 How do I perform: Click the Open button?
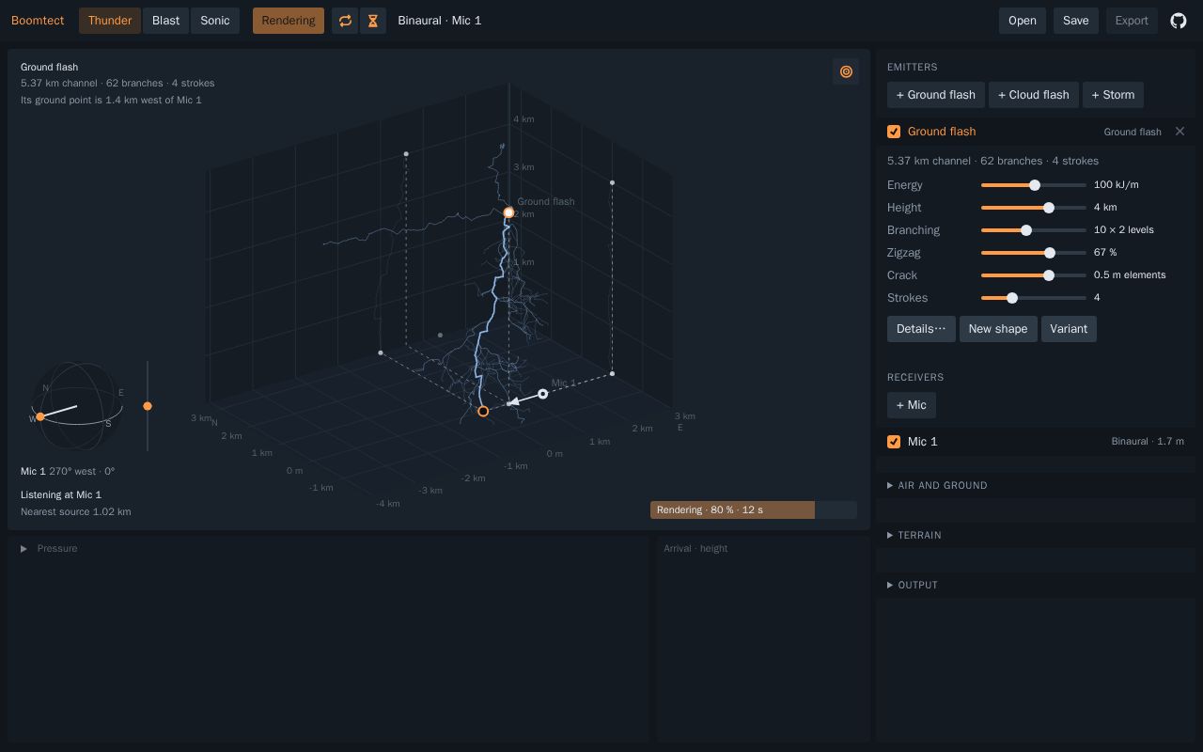(1023, 21)
